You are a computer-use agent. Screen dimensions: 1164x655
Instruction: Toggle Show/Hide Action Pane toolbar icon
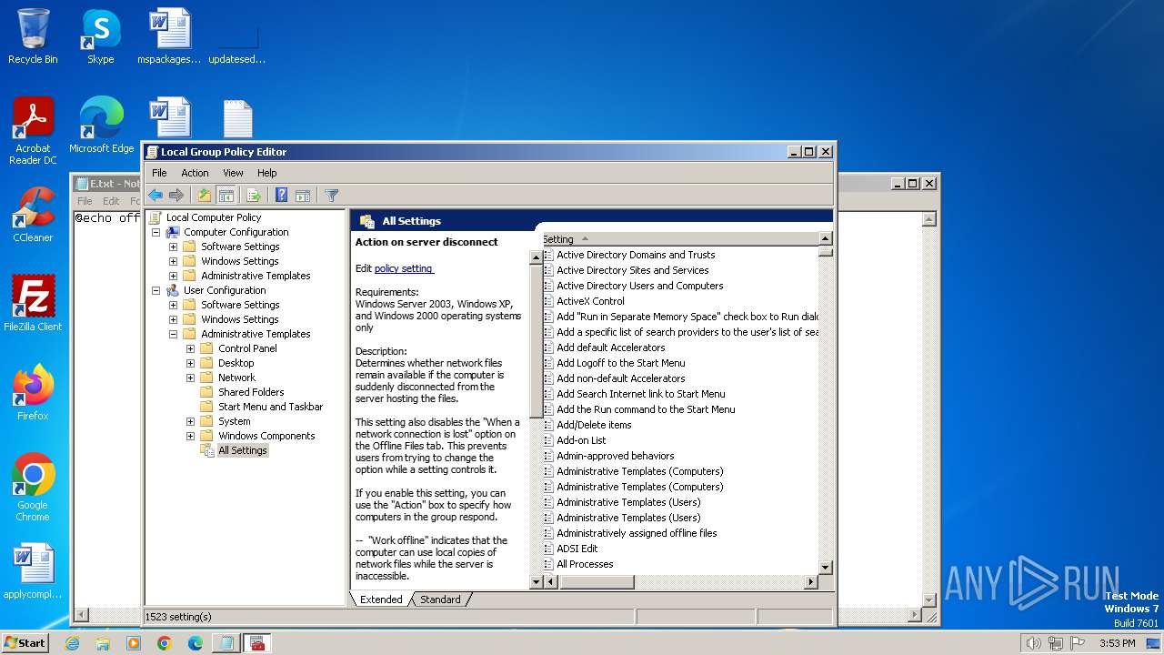point(303,196)
